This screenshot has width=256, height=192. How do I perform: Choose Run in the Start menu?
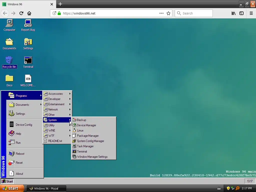pyautogui.click(x=24, y=142)
